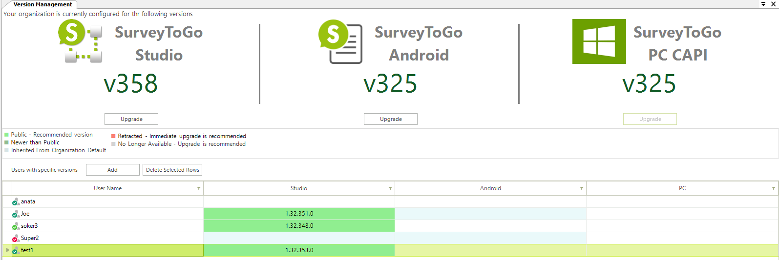Click the SurveyToGo Studio logo icon
Image resolution: width=779 pixels, height=260 pixels.
point(80,41)
